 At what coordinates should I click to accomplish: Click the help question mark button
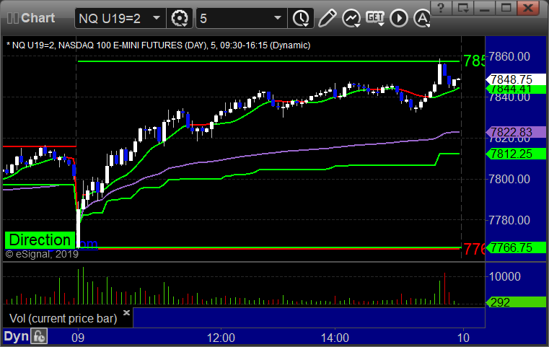click(x=441, y=8)
